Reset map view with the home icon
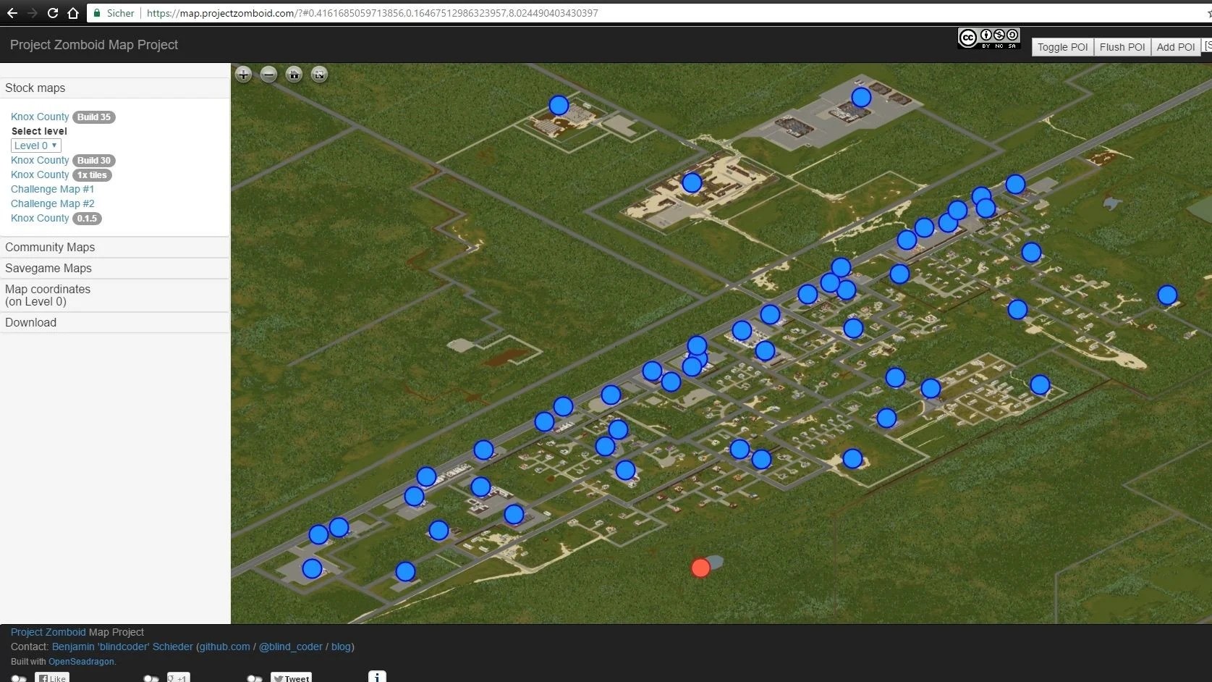The image size is (1212, 682). [x=294, y=75]
